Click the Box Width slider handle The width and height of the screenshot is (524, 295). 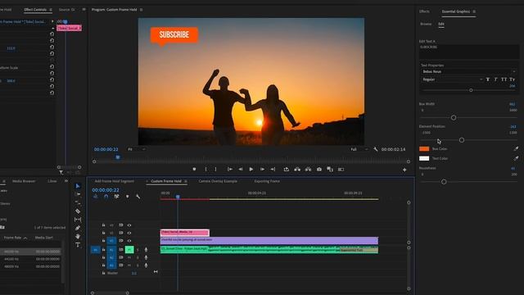point(454,118)
